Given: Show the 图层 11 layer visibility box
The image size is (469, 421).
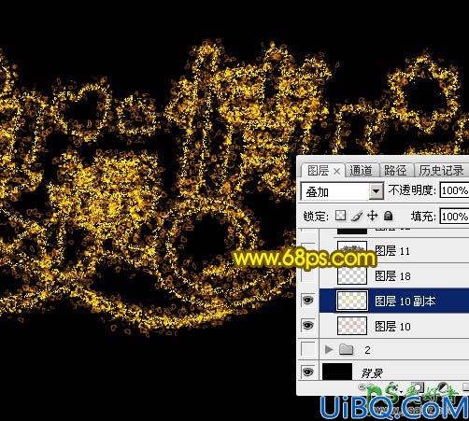Looking at the screenshot, I should pyautogui.click(x=308, y=250).
